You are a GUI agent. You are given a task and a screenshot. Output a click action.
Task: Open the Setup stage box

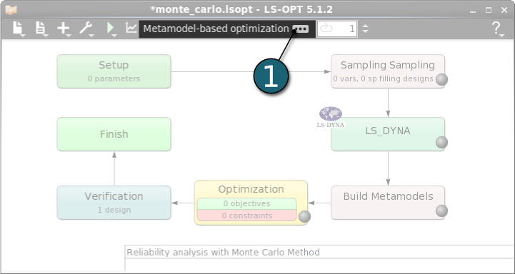114,71
